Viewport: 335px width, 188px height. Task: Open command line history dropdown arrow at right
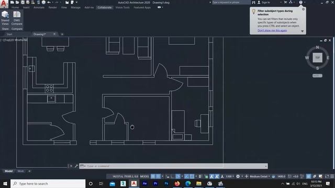point(266,166)
